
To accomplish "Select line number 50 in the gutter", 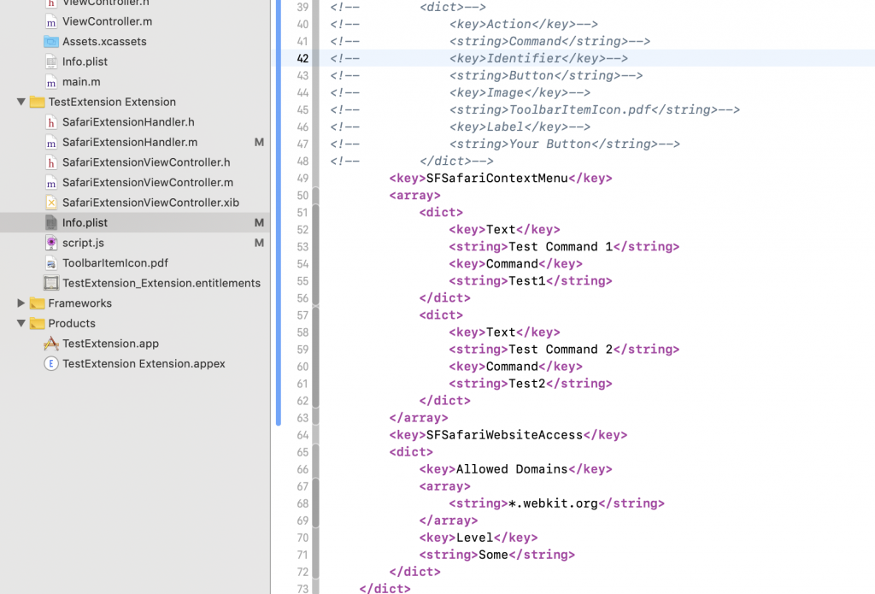I will click(302, 195).
